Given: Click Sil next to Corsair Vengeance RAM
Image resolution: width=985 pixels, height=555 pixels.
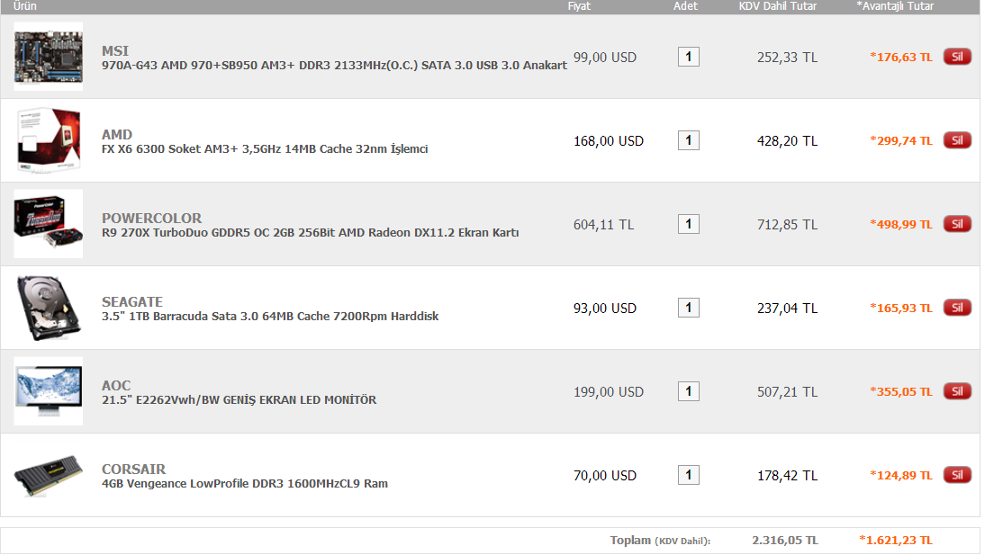Looking at the screenshot, I should click(x=957, y=475).
